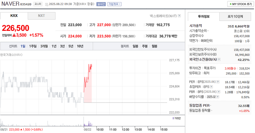Click the current price 226,500
The image size is (255, 133).
16,28
